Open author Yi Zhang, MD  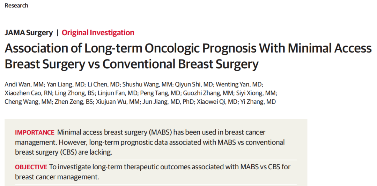point(258,102)
